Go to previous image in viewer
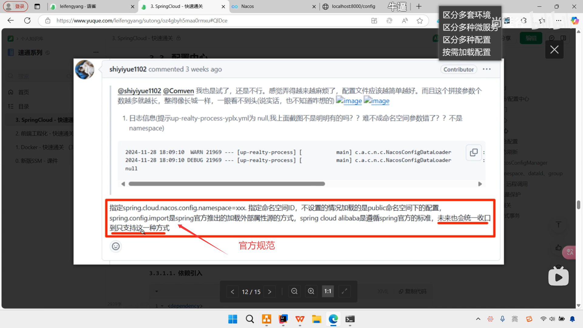Viewport: 583px width, 328px height. click(232, 292)
